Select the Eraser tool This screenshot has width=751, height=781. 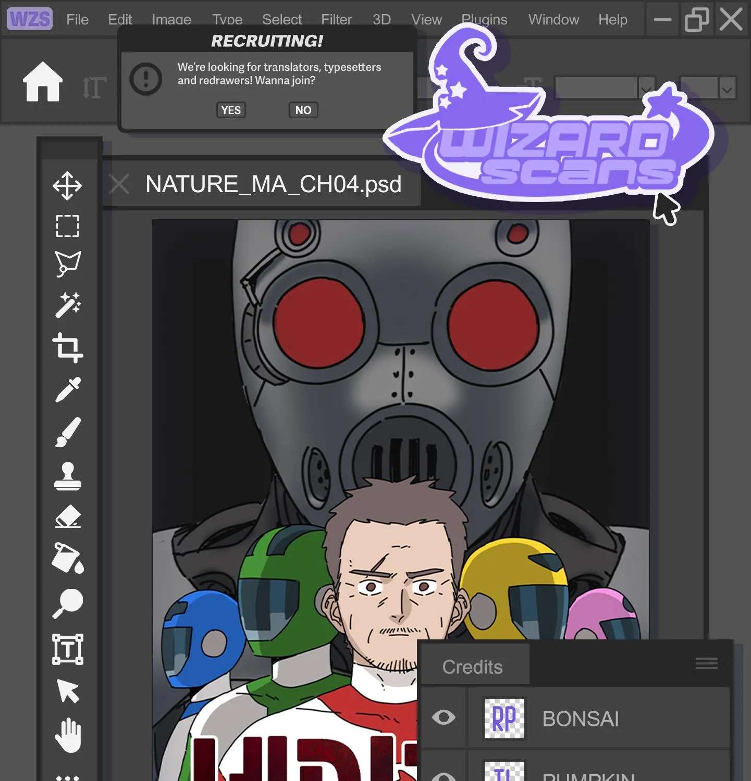click(x=68, y=517)
